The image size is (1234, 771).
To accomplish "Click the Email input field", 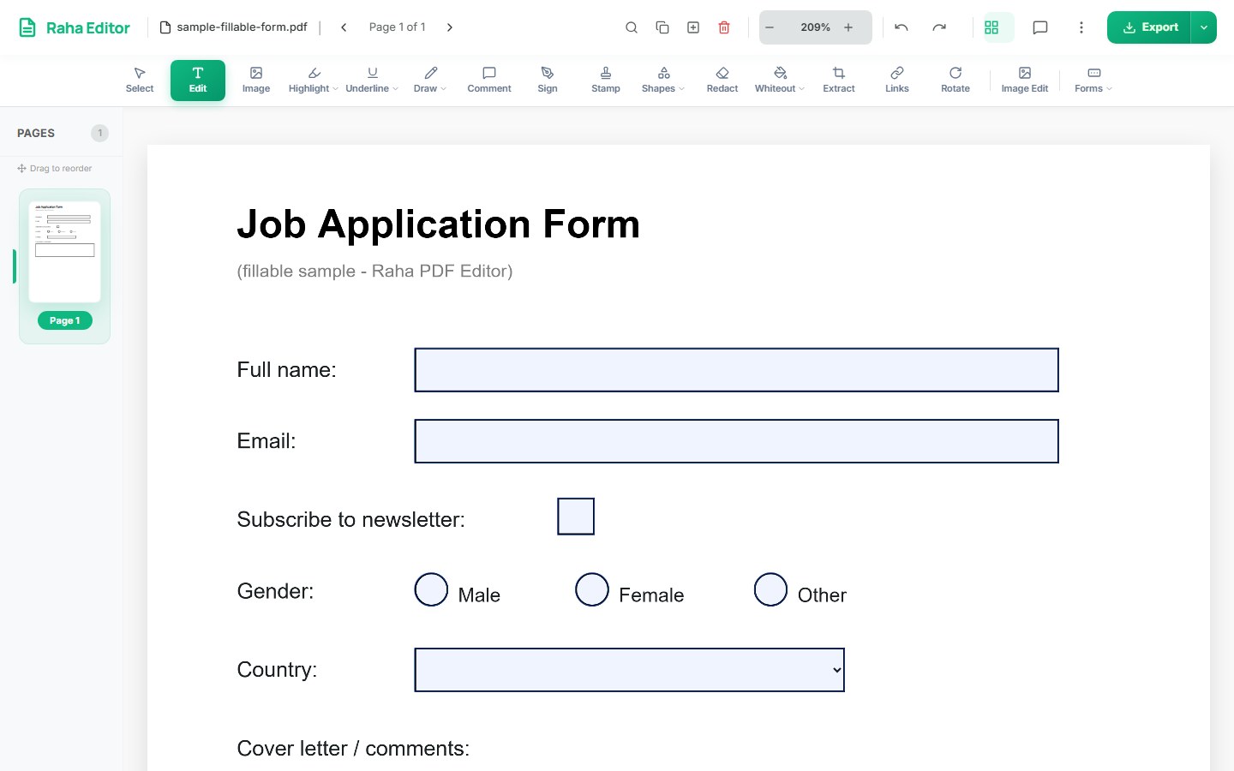I will (x=737, y=441).
